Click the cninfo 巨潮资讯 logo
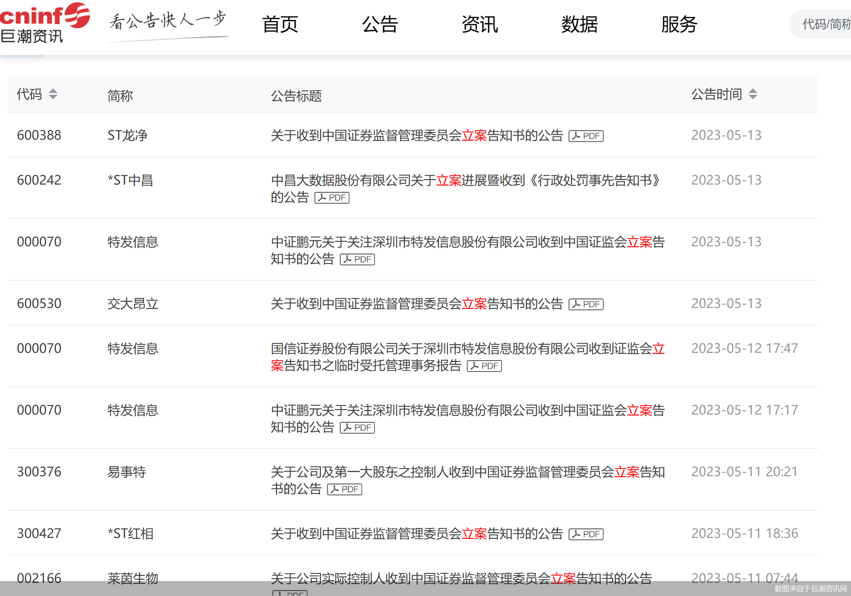851x596 pixels. pos(44,23)
